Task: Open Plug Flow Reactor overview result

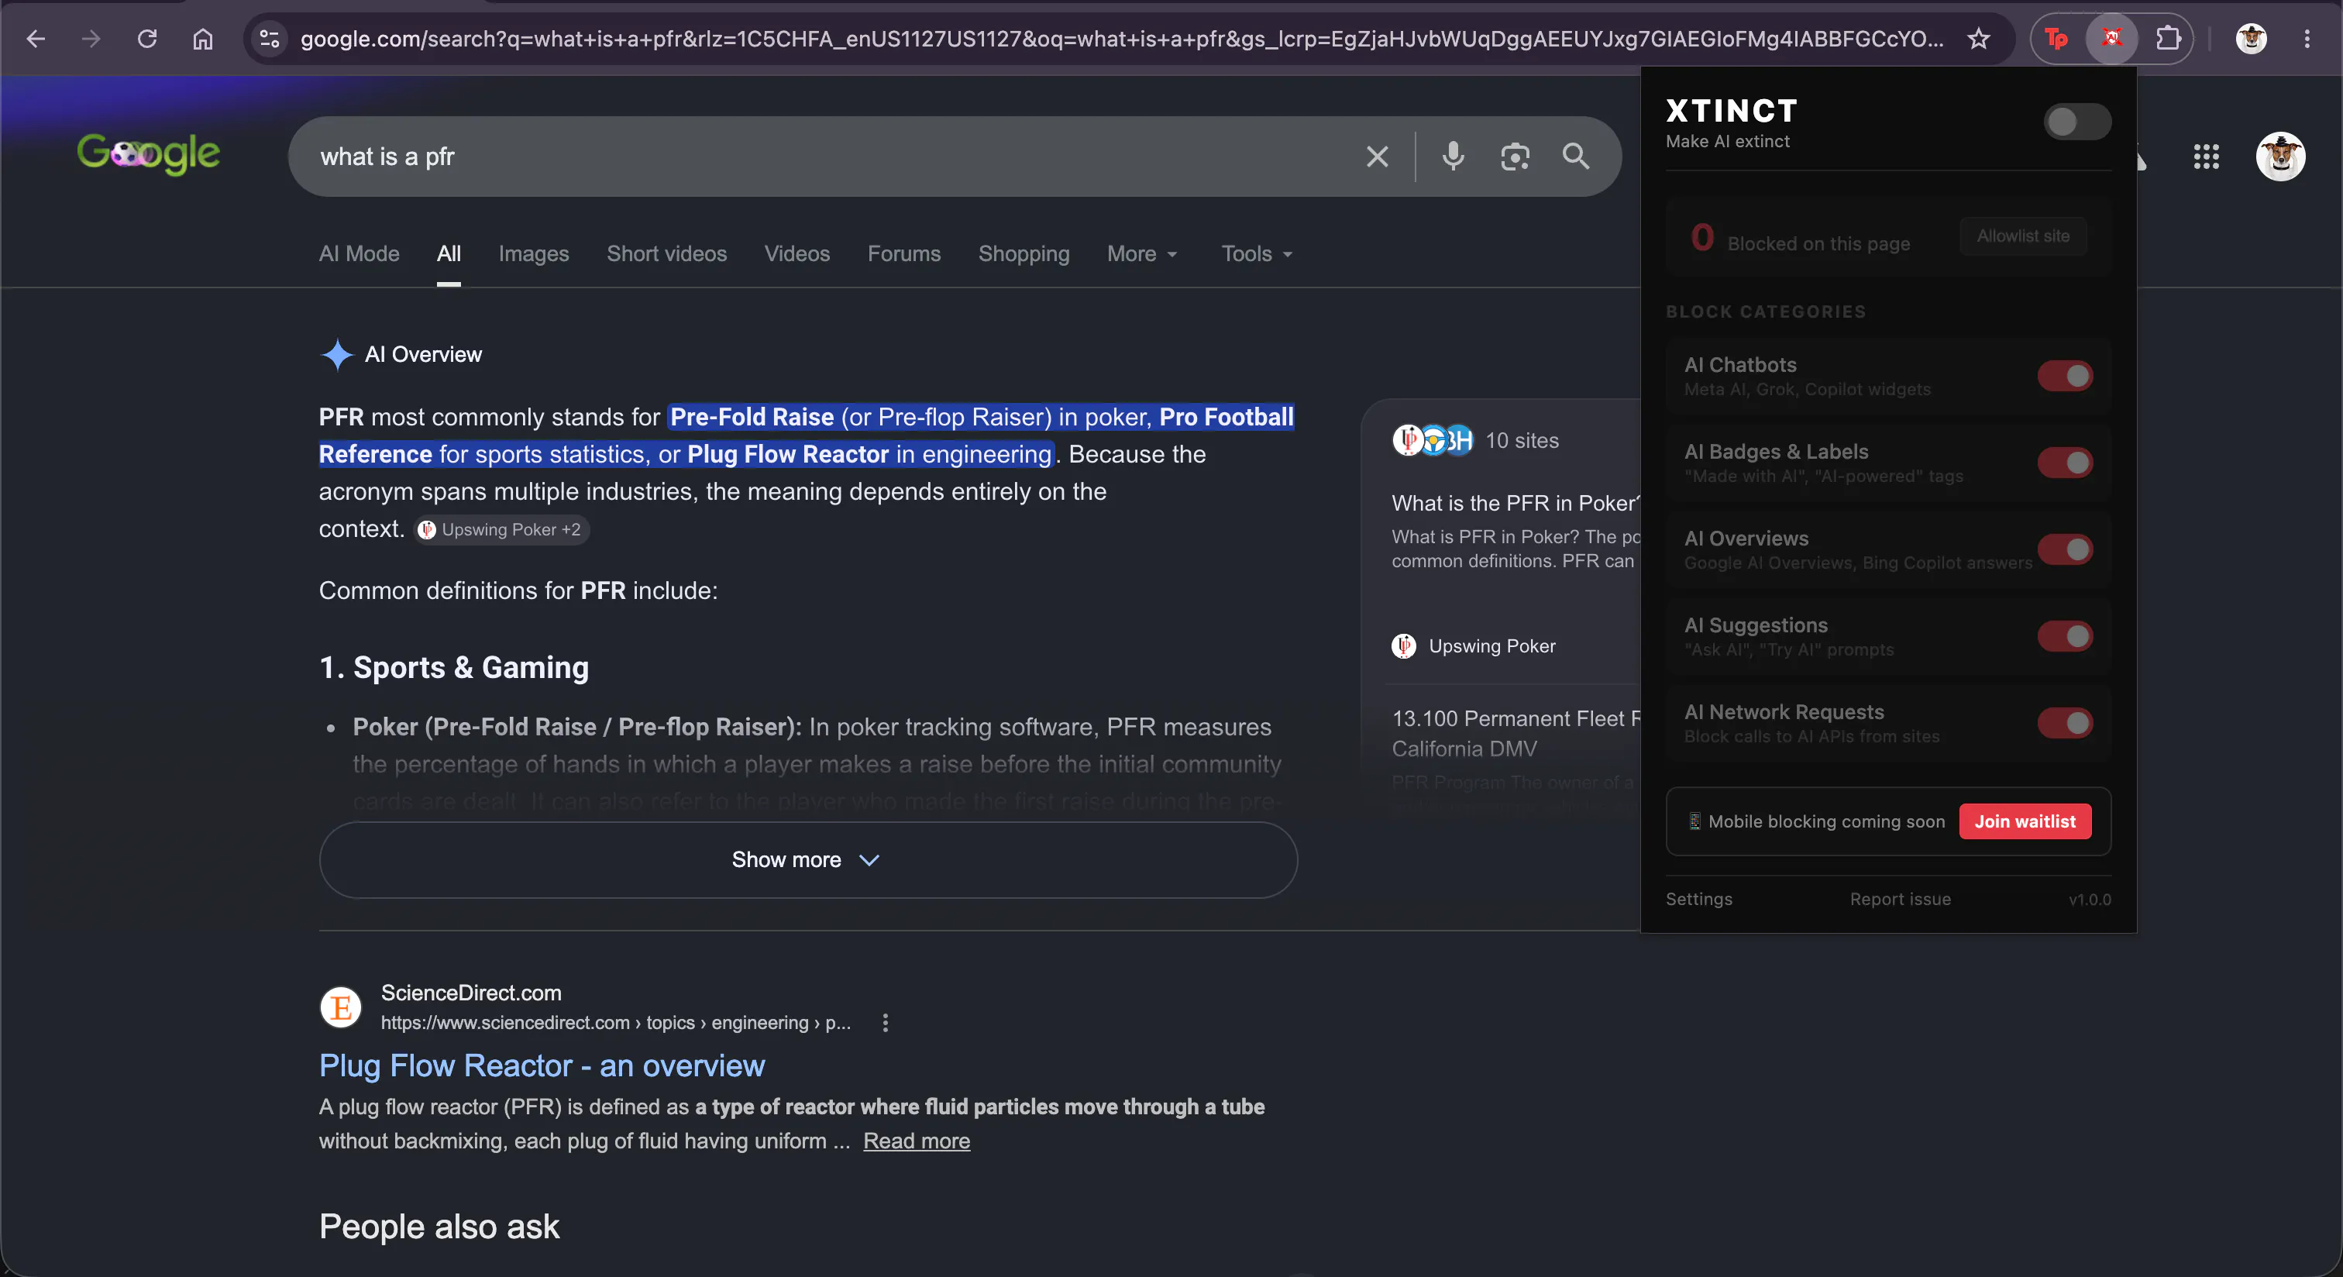Action: pos(542,1066)
